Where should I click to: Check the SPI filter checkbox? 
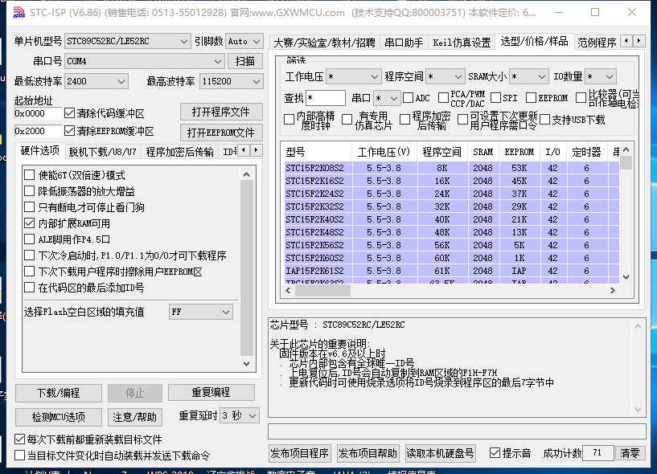[x=495, y=98]
